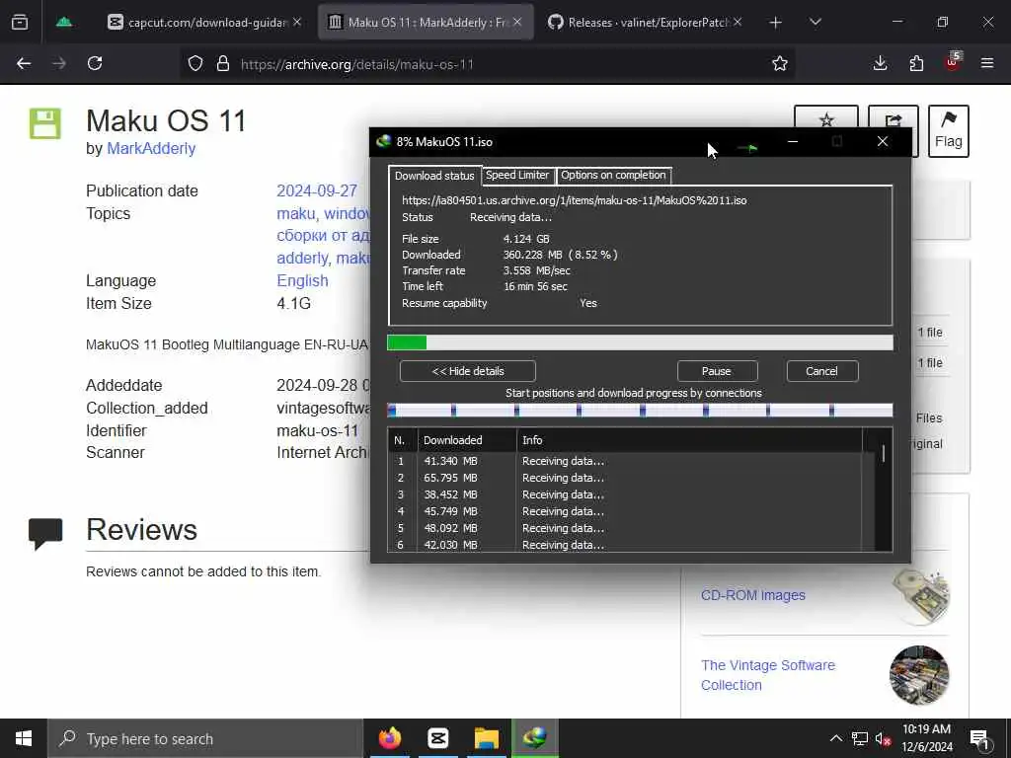Open the CD-ROM Images collection link
1011x758 pixels.
tap(753, 595)
